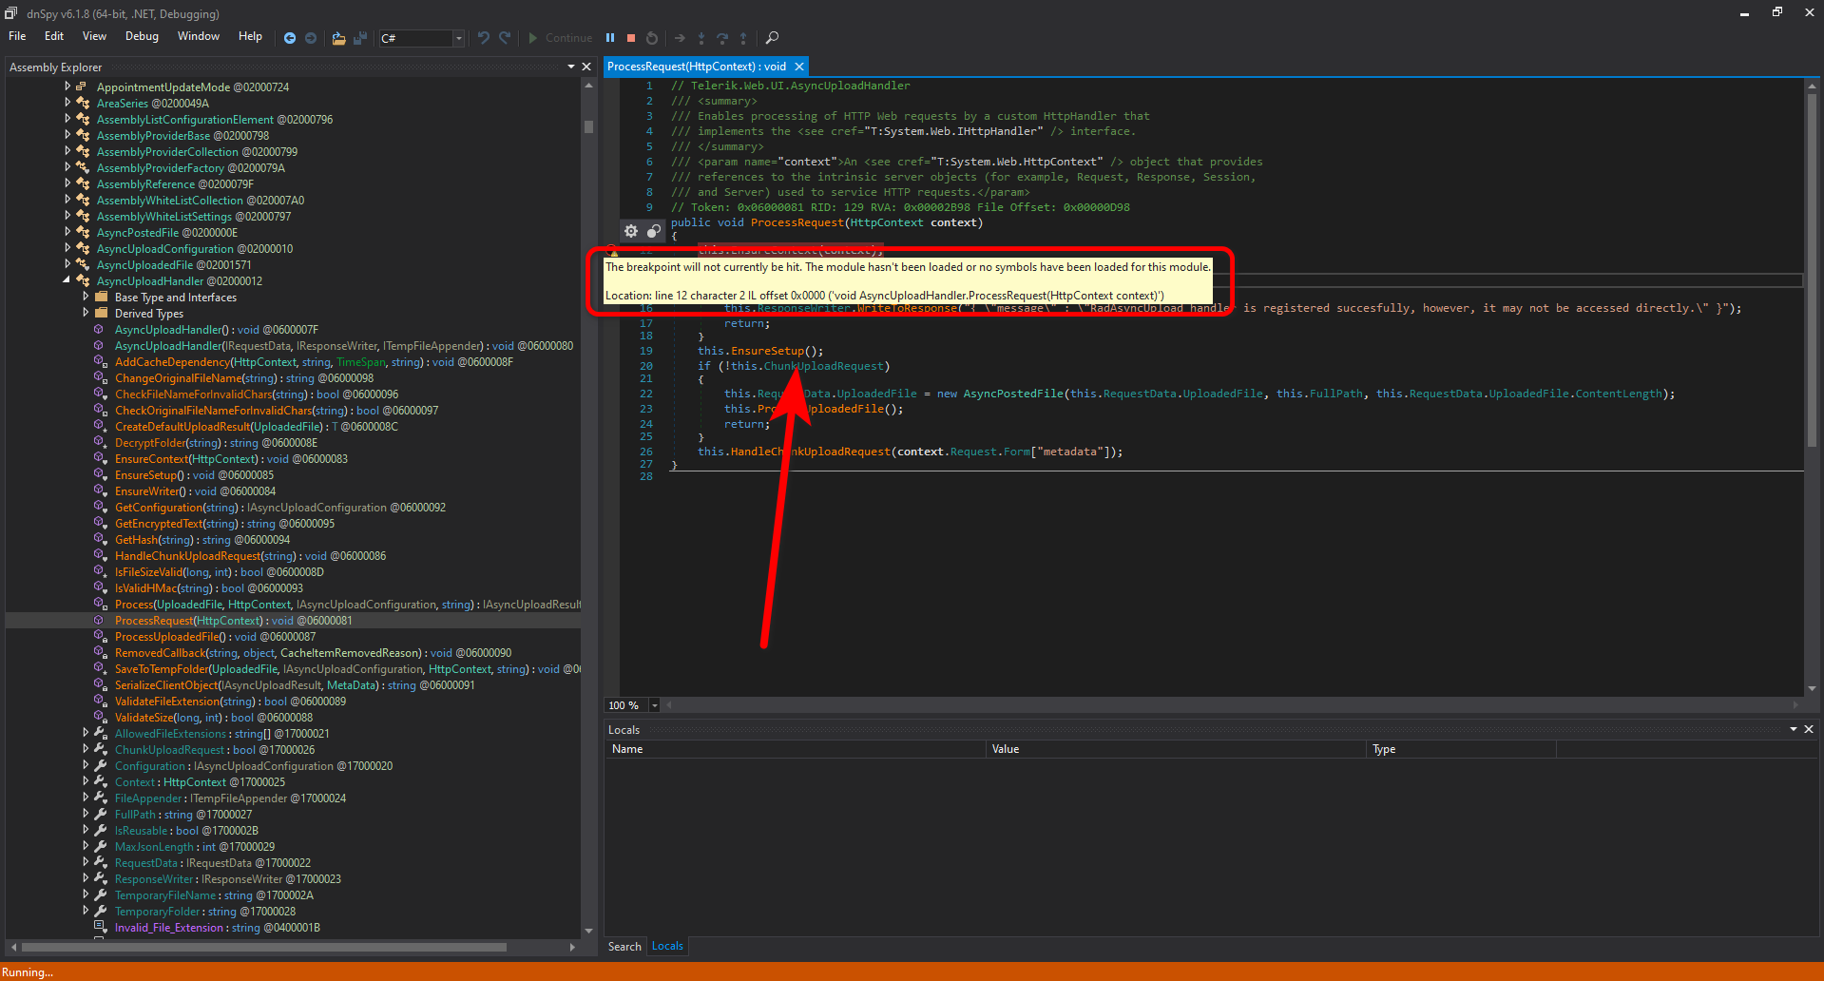Open the zoom percentage dropdown

pos(654,705)
